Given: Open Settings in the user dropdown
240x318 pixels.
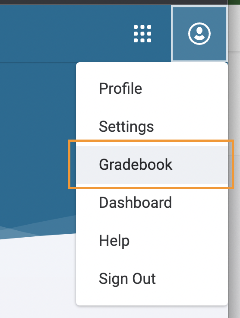Looking at the screenshot, I should (152, 127).
